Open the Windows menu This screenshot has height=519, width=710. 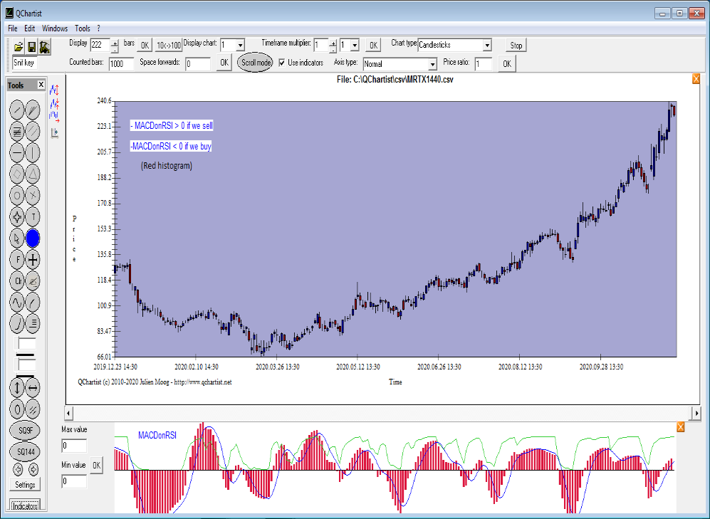point(55,28)
